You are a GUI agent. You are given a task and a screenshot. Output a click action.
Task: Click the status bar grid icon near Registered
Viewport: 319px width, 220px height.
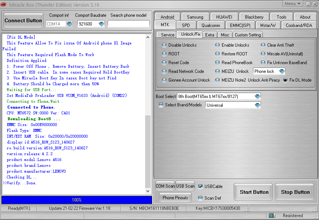[x=272, y=215]
